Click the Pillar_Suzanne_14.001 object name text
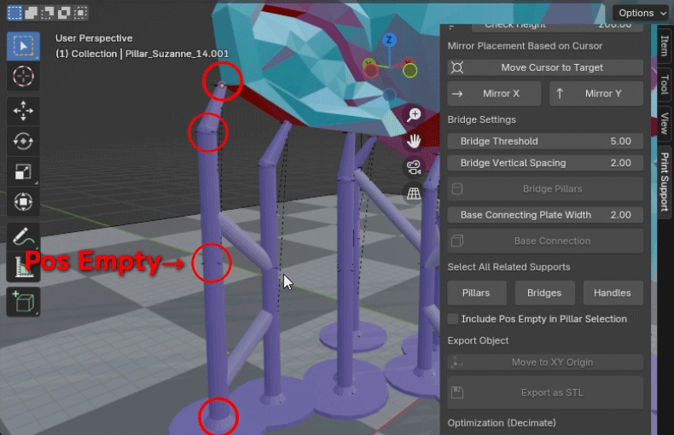Viewport: 674px width, 435px height. point(177,54)
